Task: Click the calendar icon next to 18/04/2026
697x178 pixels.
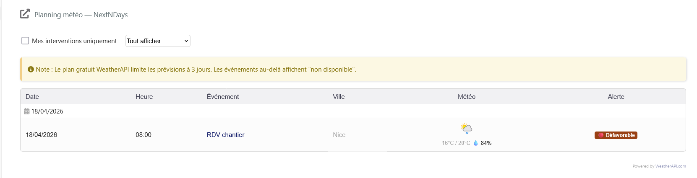Action: click(27, 111)
